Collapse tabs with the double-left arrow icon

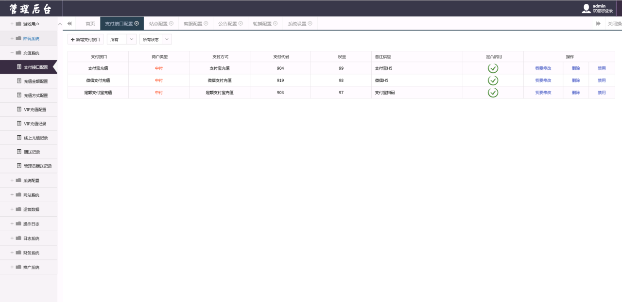(69, 23)
